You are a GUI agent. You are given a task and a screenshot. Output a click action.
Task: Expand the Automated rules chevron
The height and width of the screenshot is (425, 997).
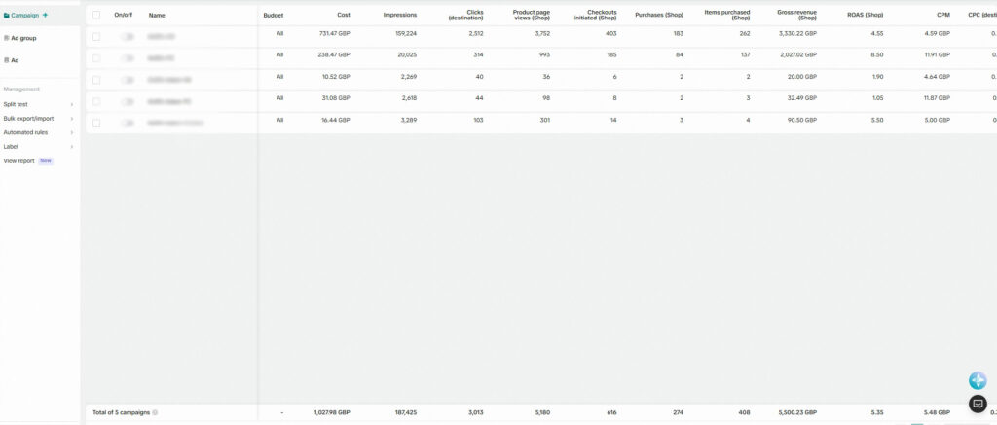click(72, 132)
